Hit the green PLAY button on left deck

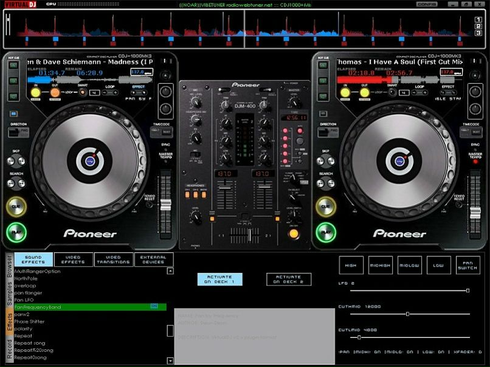coord(16,232)
